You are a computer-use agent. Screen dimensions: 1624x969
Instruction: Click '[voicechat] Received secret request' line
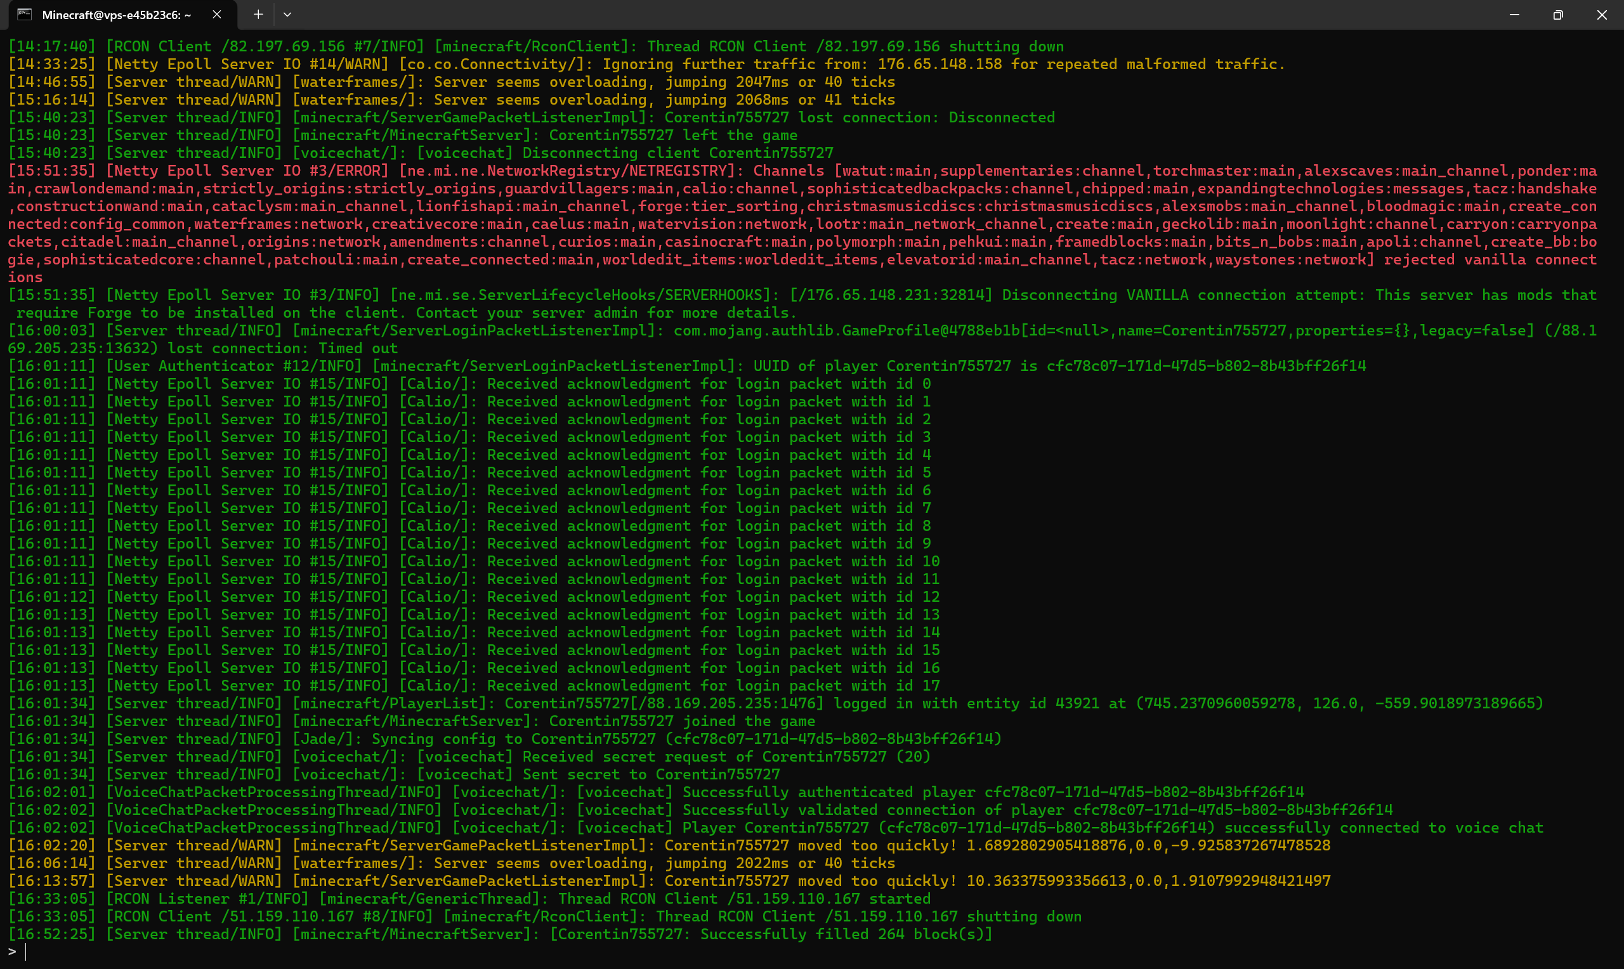coord(469,757)
